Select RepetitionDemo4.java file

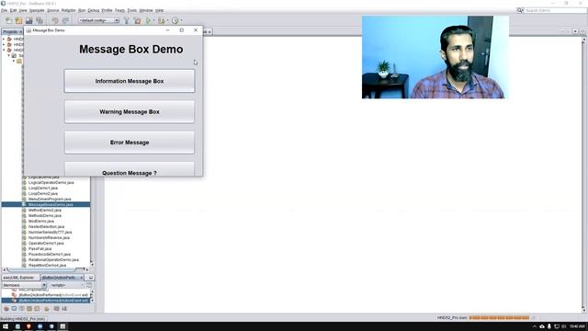point(47,266)
